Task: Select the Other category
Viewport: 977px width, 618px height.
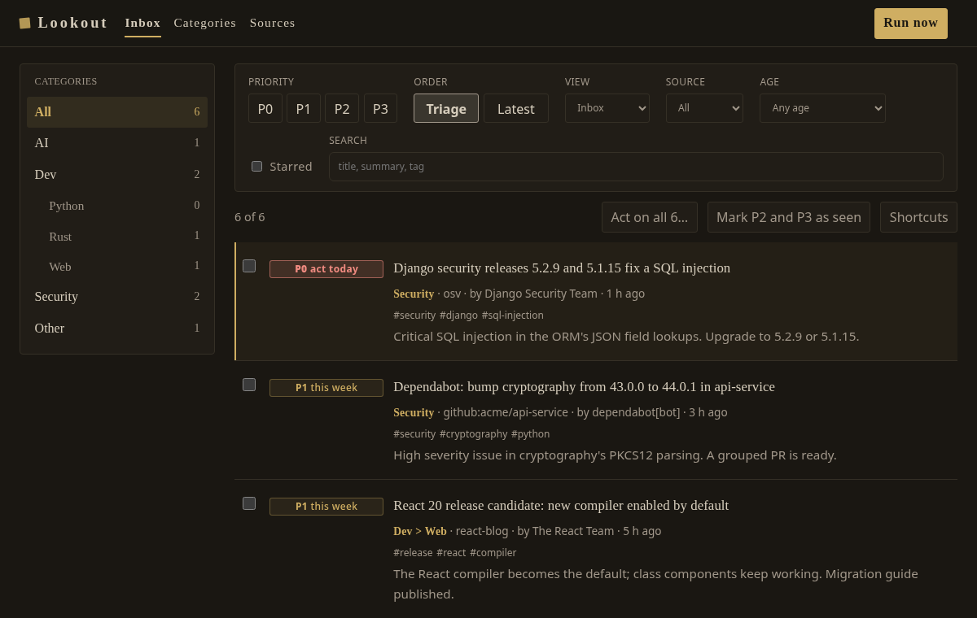Action: click(x=117, y=328)
